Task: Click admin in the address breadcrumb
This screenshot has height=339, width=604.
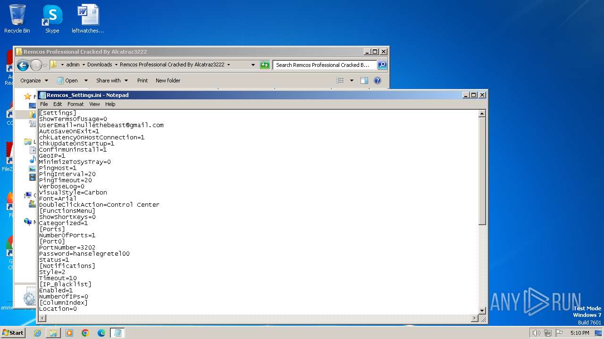Action: pyautogui.click(x=73, y=65)
